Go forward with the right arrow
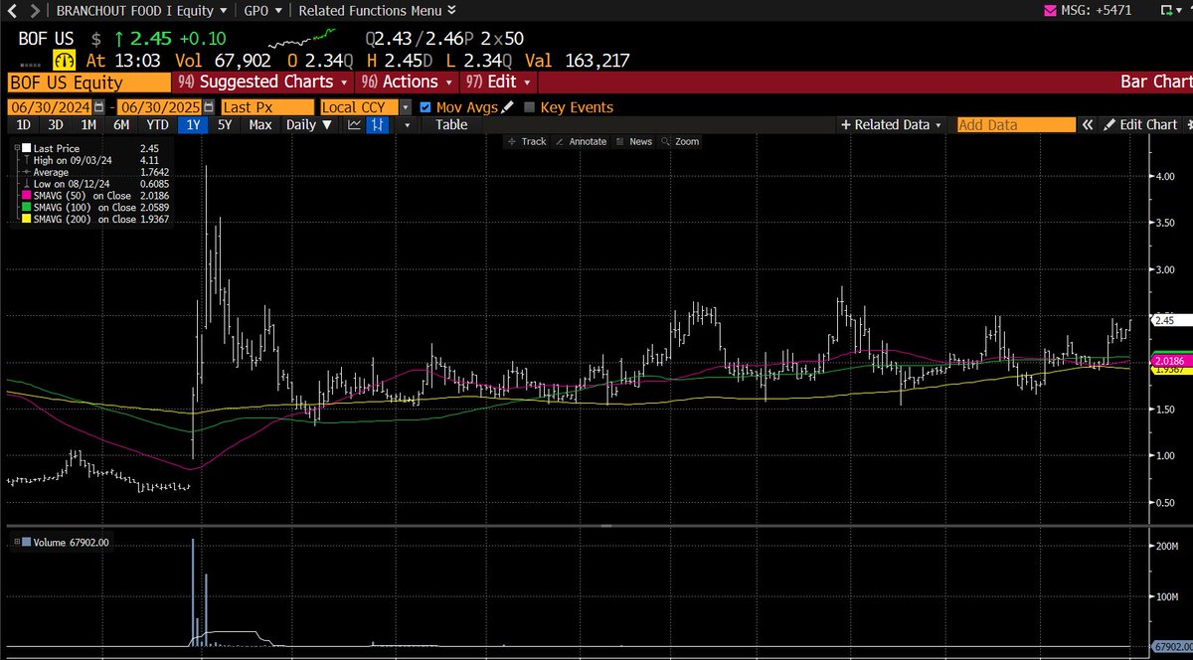 point(34,10)
